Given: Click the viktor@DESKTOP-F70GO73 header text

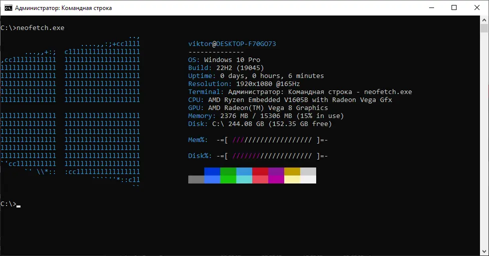Looking at the screenshot, I should tap(232, 44).
